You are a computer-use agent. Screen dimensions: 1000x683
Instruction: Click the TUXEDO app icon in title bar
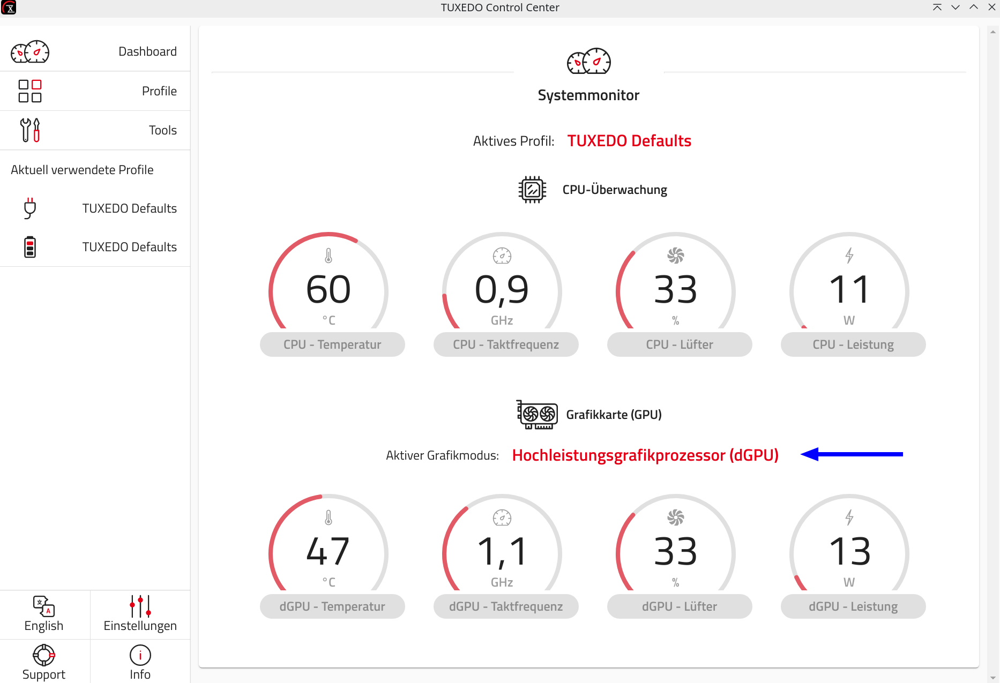[x=8, y=7]
